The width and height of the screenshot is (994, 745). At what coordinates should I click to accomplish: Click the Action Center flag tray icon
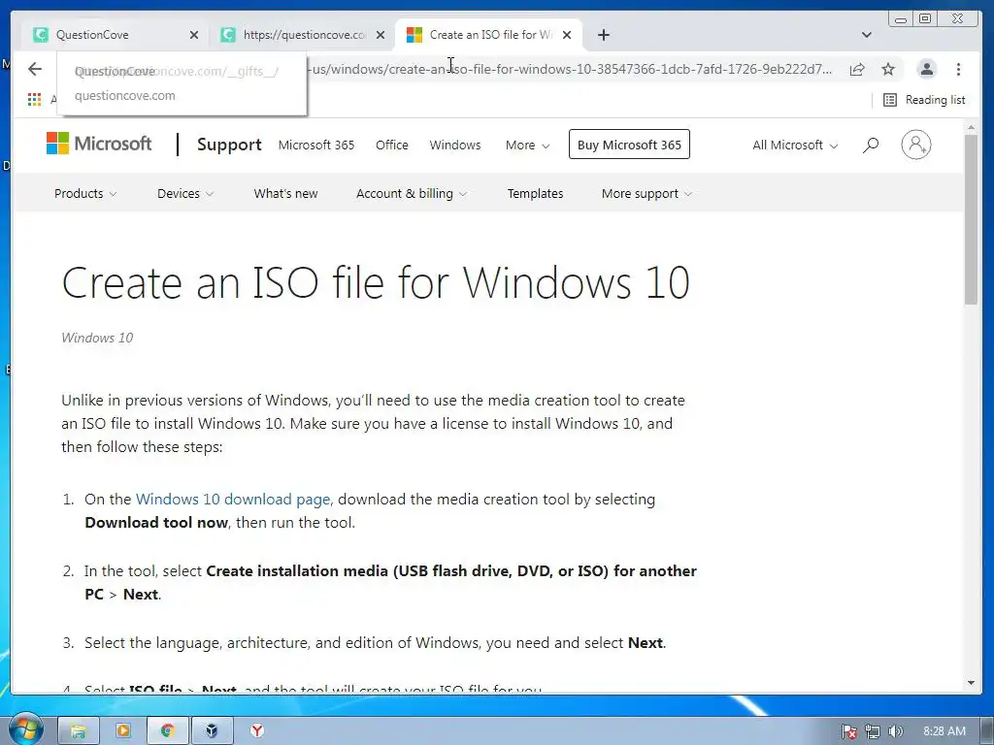(x=848, y=731)
